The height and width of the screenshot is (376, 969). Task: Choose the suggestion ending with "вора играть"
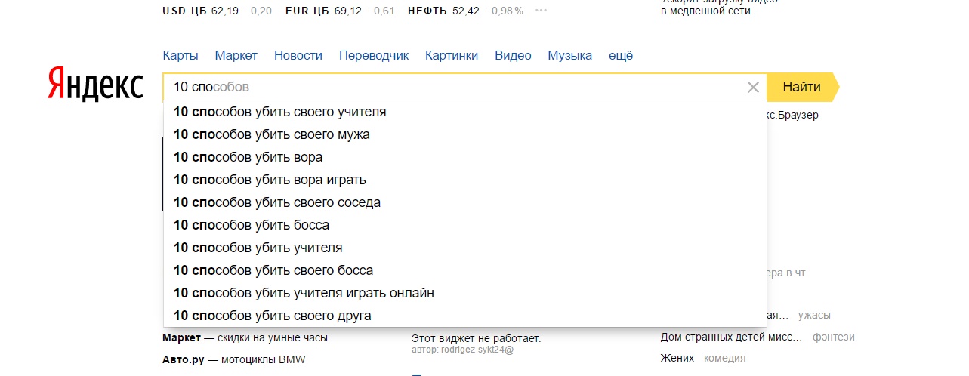(270, 180)
